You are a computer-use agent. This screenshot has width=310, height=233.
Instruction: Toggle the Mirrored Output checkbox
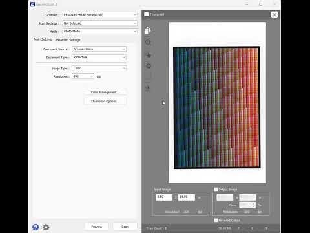[216, 220]
